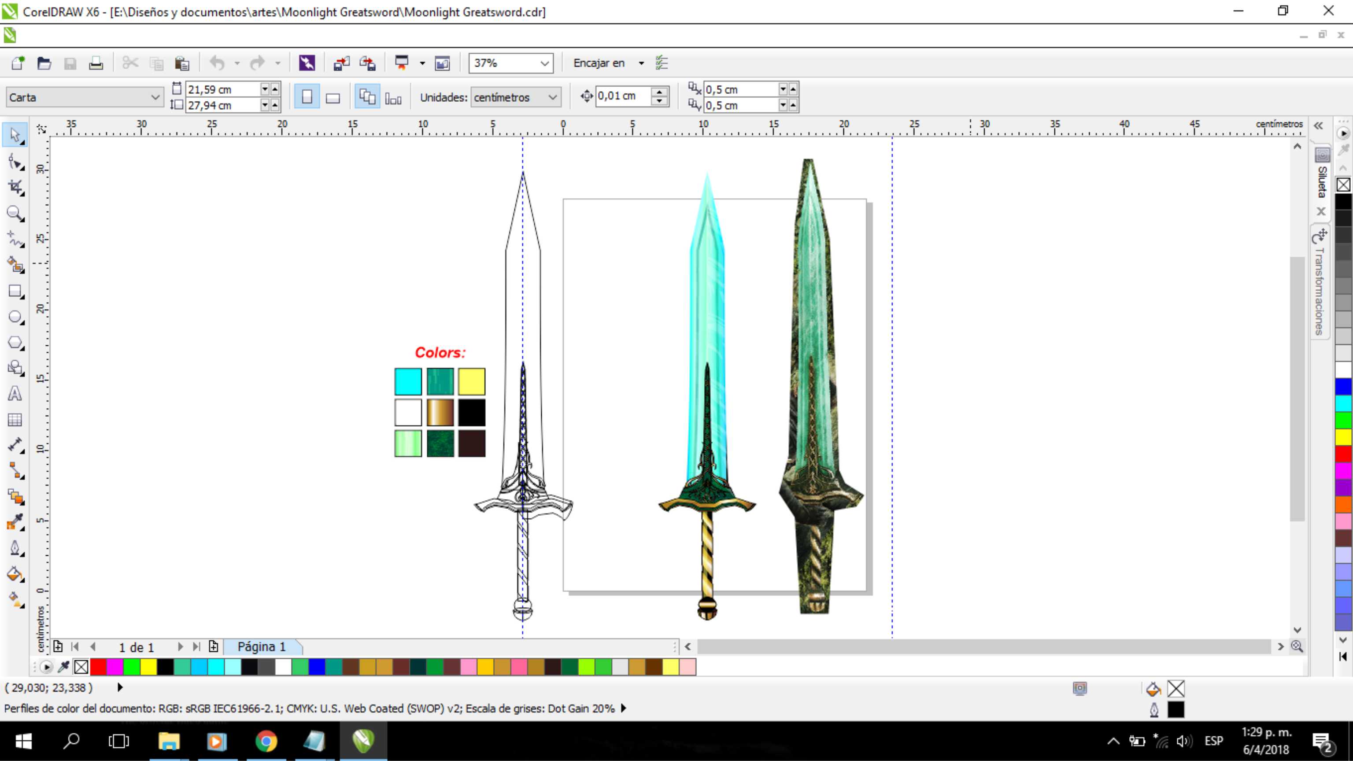Increase nudge distance 0,01 cm stepper
Screen dimensions: 1353x761
(659, 92)
